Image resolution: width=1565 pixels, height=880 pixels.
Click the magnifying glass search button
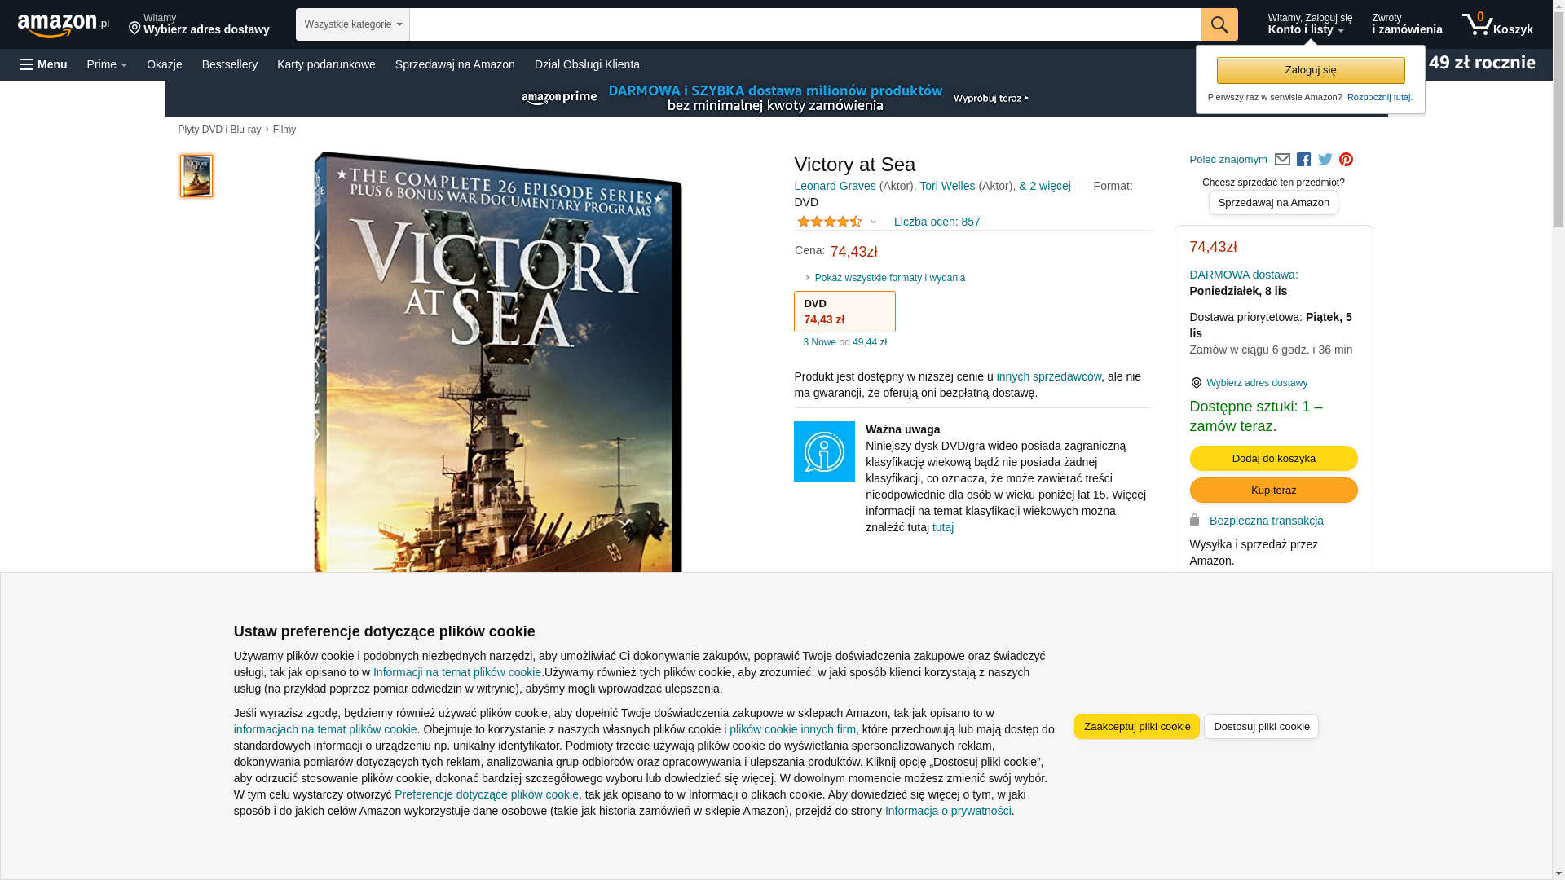[x=1219, y=24]
